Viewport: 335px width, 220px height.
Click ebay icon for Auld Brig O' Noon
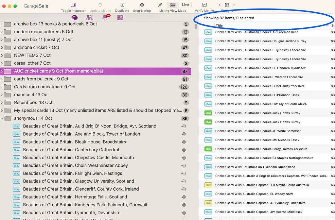point(16,126)
